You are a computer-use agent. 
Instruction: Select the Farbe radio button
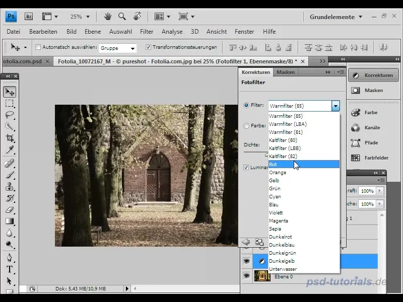click(x=246, y=126)
